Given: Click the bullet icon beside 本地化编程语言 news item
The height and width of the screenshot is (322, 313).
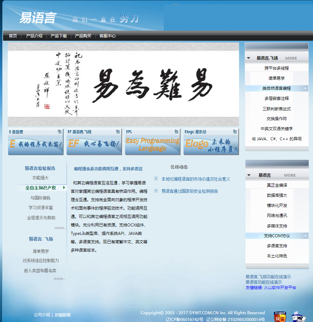Looking at the screenshot, I should 156,179.
